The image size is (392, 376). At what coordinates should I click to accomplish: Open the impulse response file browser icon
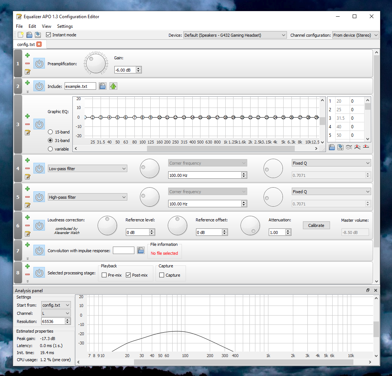(141, 250)
